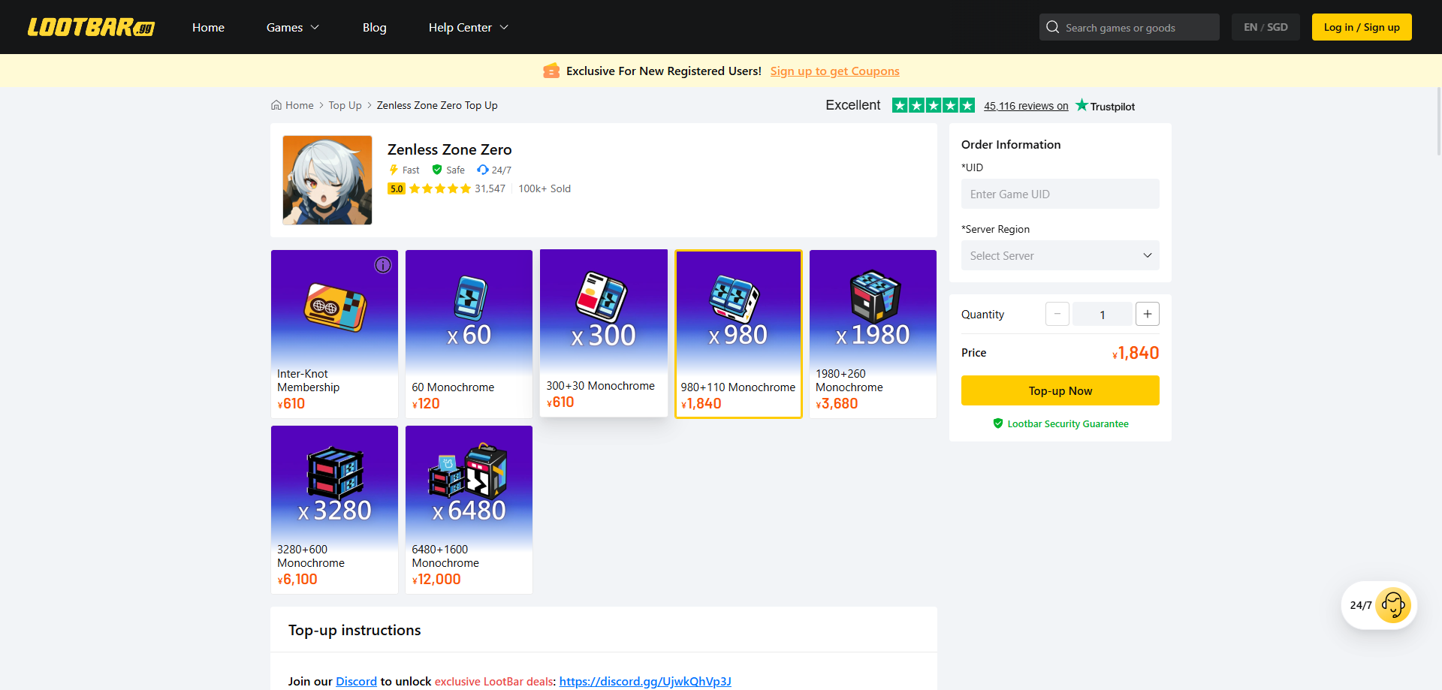Viewport: 1442px width, 690px height.
Task: Click Log in / Sign up button
Action: 1362,27
